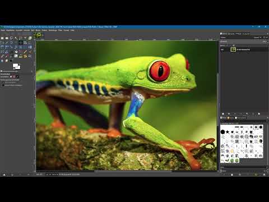
Task: Select the frog layer thumbnail in Layers
Action: click(x=233, y=49)
